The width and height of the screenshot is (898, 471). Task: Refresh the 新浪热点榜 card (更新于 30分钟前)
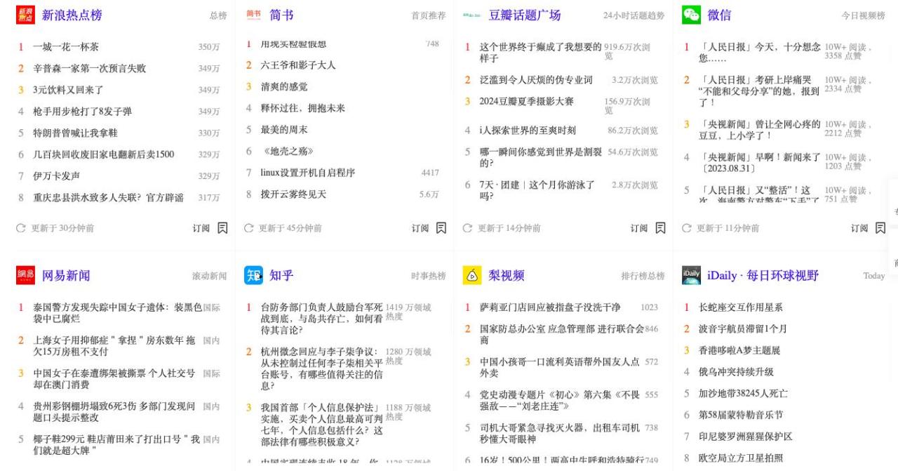[21, 228]
